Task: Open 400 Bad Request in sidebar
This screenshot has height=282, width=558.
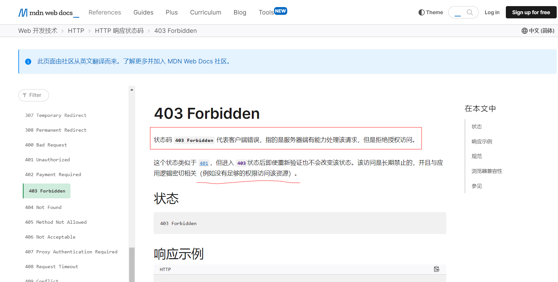Action: pyautogui.click(x=46, y=145)
